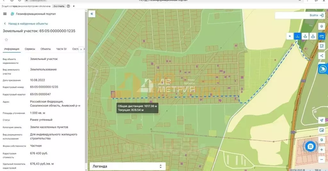Add the land plot to favorites star
The height and width of the screenshot is (171, 328).
coord(6,40)
